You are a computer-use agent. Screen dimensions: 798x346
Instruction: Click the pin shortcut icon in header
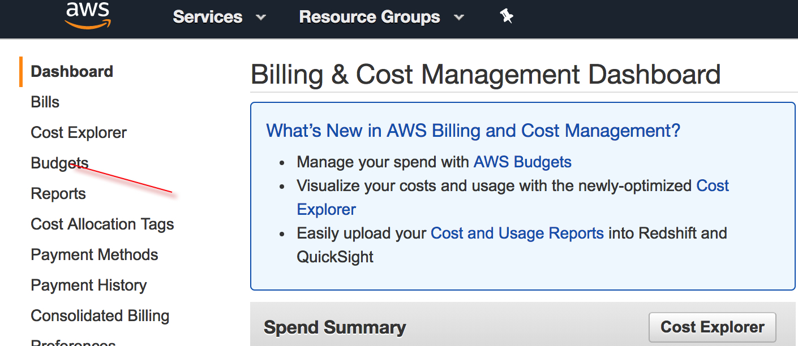507,17
